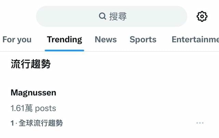This screenshot has height=138, width=219.
Task: Click the 流行趨勢 section heading
Action: click(x=30, y=64)
